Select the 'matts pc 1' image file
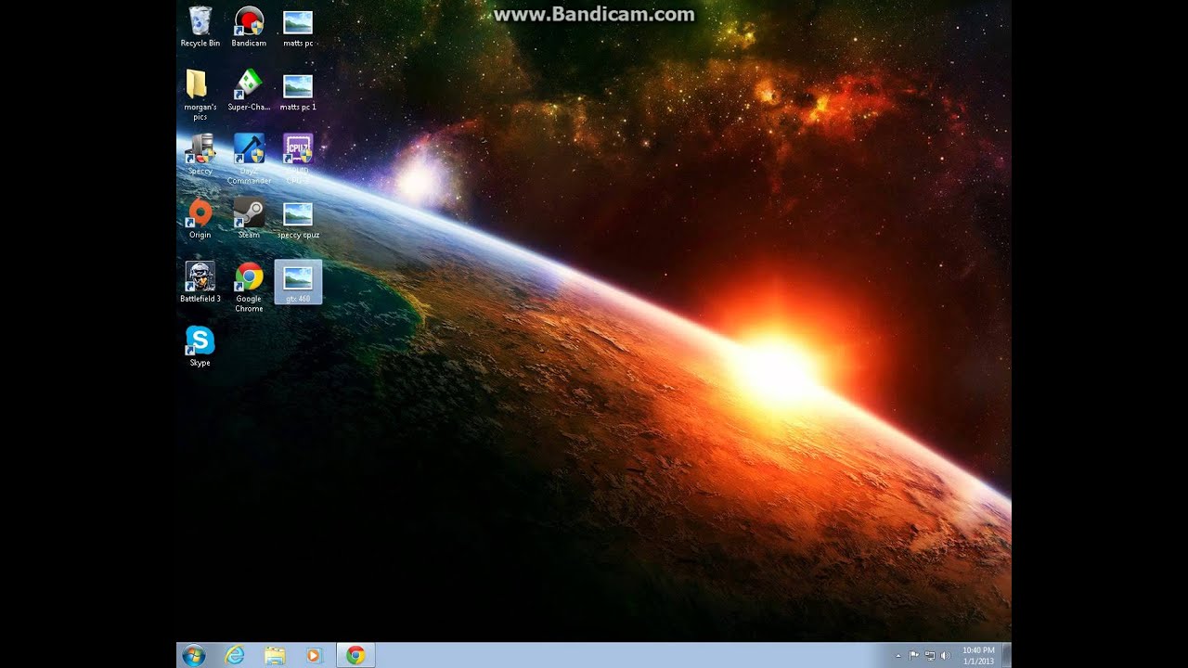 pos(297,91)
